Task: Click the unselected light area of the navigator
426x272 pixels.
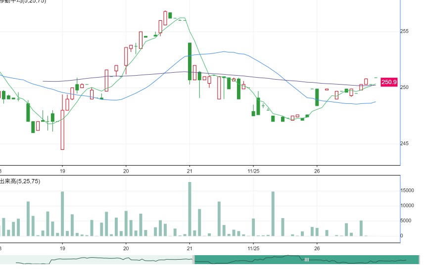Action: pyautogui.click(x=96, y=260)
